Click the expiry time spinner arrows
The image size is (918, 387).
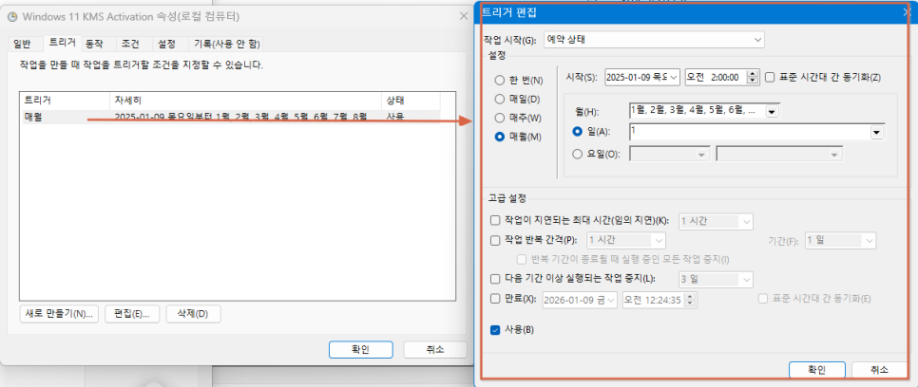click(x=692, y=300)
